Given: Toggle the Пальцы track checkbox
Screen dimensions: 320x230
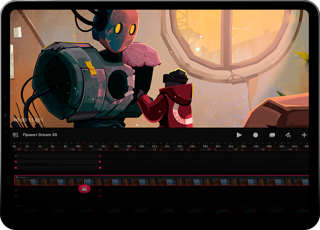Looking at the screenshot, I should coord(17,177).
